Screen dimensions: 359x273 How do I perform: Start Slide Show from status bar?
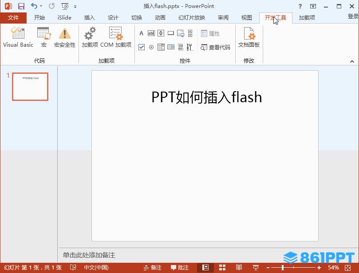(x=256, y=268)
